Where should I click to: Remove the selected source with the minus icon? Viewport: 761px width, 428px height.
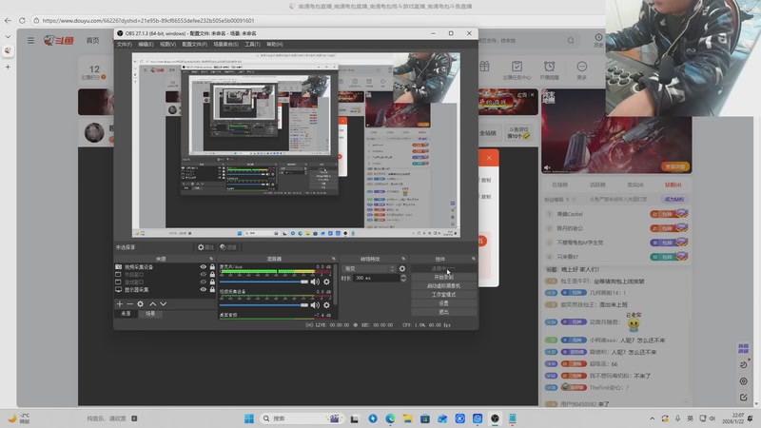click(x=129, y=303)
